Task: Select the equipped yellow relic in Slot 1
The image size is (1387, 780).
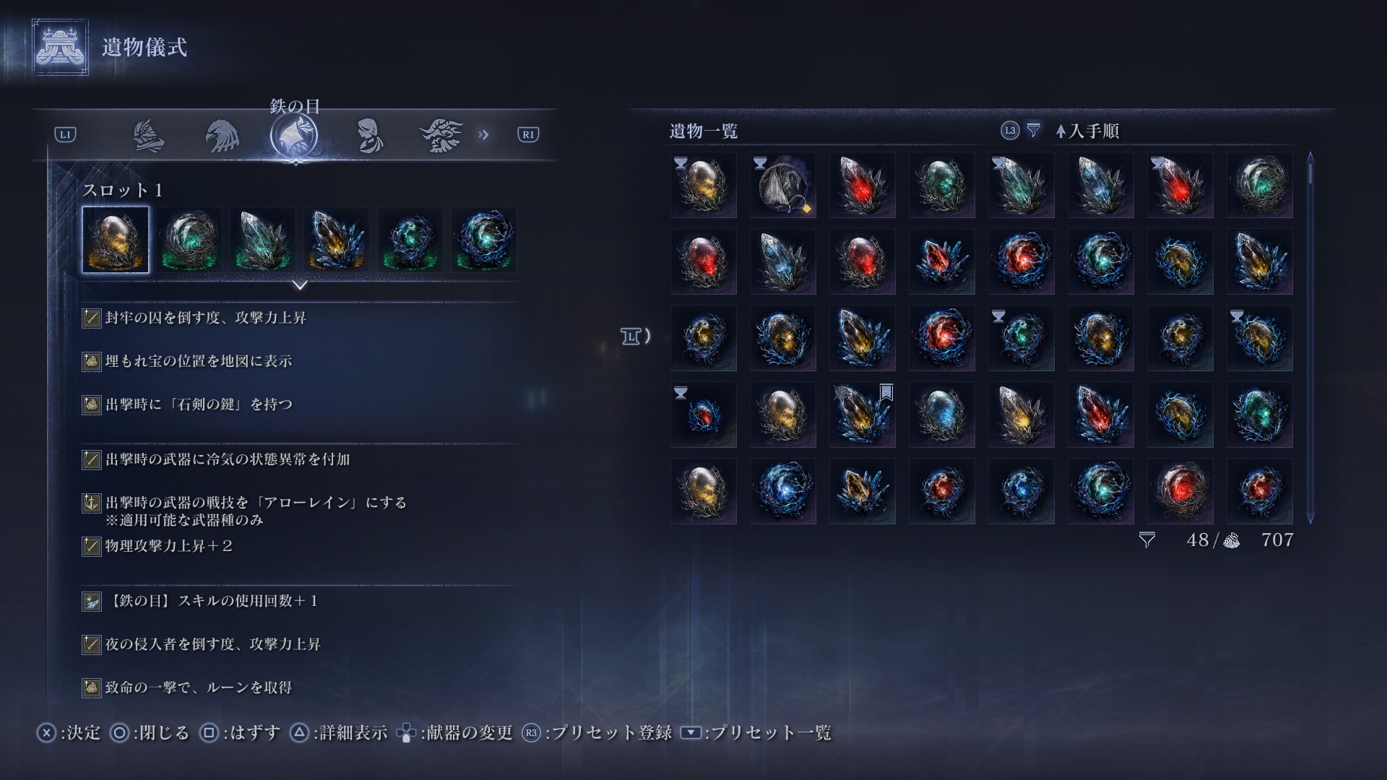Action: (x=116, y=240)
